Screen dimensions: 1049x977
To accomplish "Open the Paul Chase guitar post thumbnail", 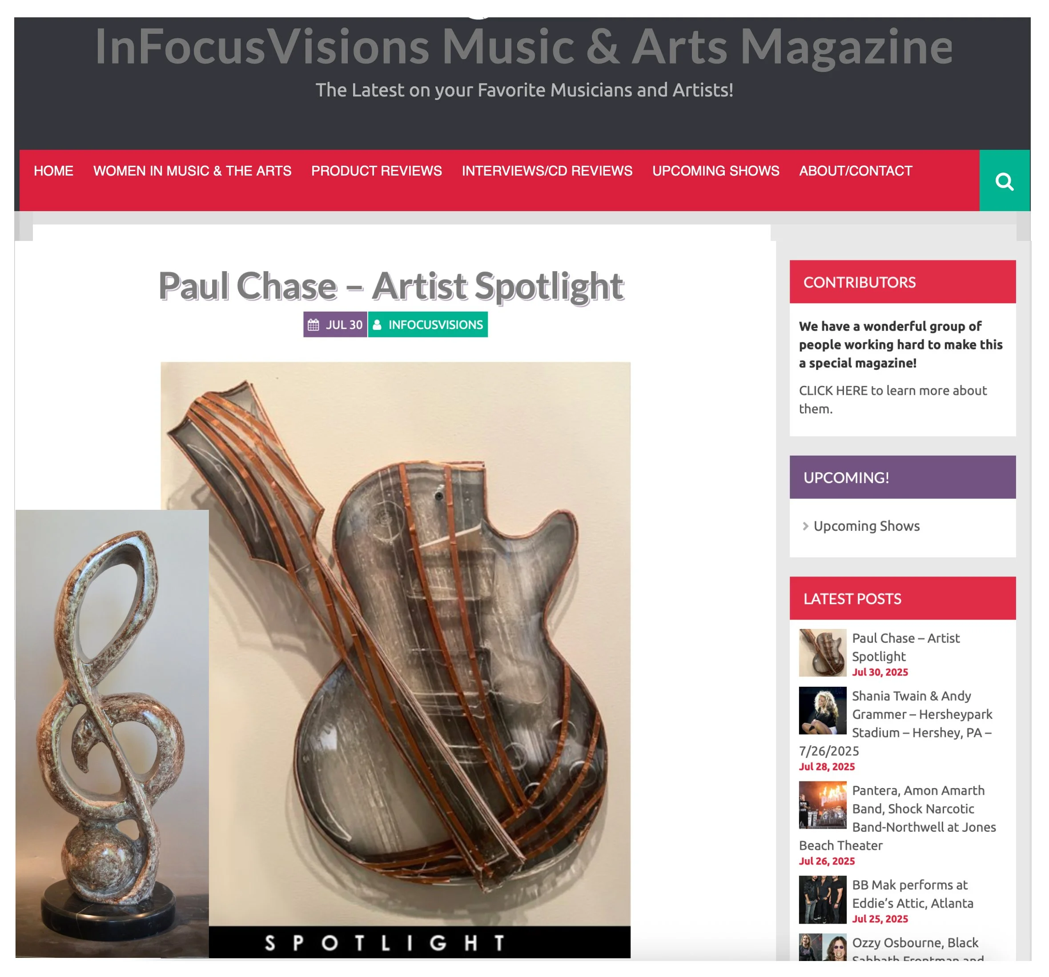I will (x=822, y=653).
